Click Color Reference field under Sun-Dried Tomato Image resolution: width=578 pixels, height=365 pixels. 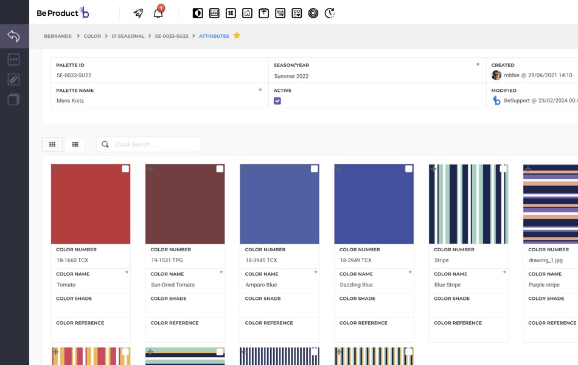point(185,329)
